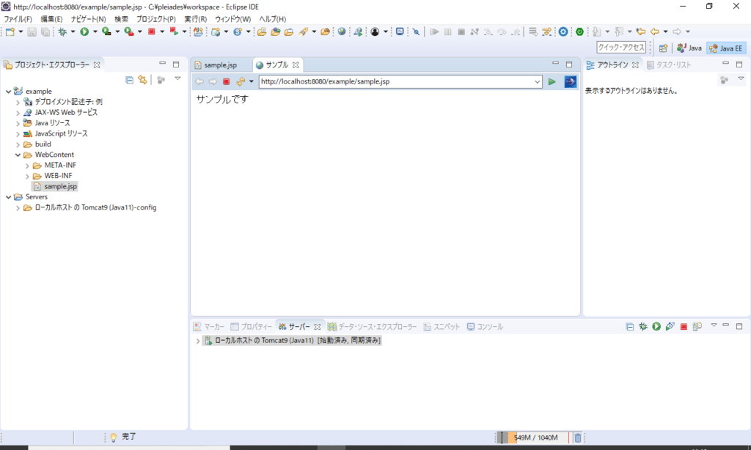Click the クイック・アクセス search field

(x=621, y=48)
